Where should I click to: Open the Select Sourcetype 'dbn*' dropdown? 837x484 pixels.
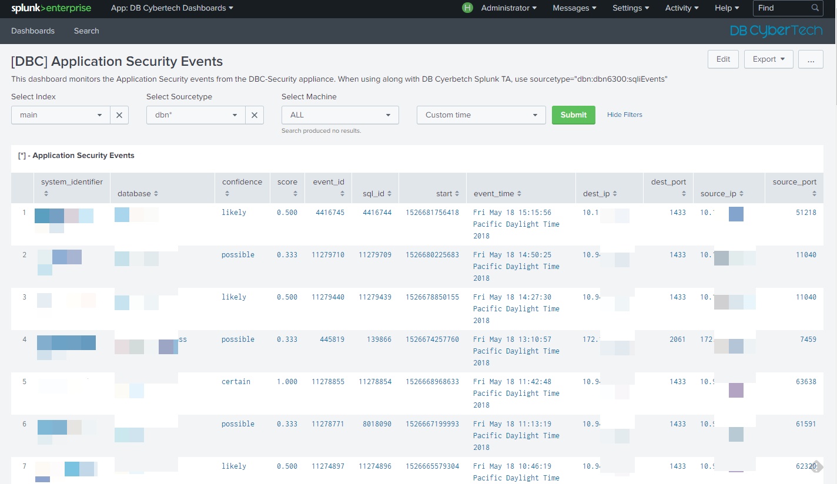(x=196, y=115)
